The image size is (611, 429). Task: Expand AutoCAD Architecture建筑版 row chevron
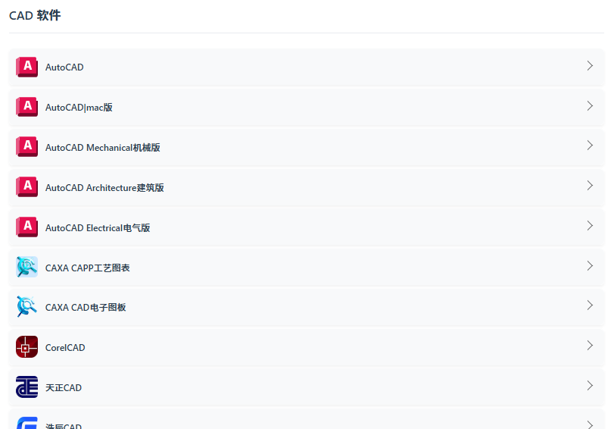pos(590,186)
